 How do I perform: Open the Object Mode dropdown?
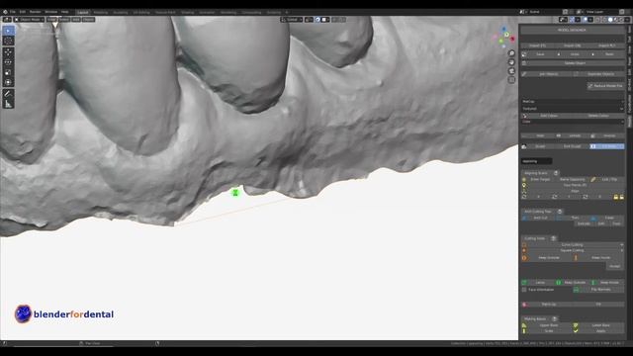(29, 20)
